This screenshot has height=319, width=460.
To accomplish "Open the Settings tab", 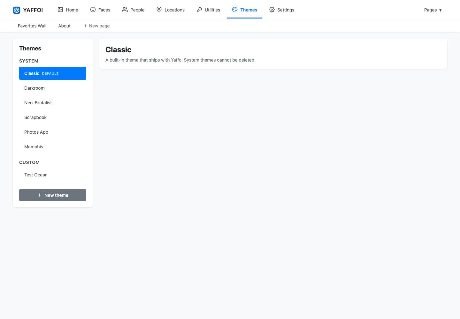I will 281,10.
